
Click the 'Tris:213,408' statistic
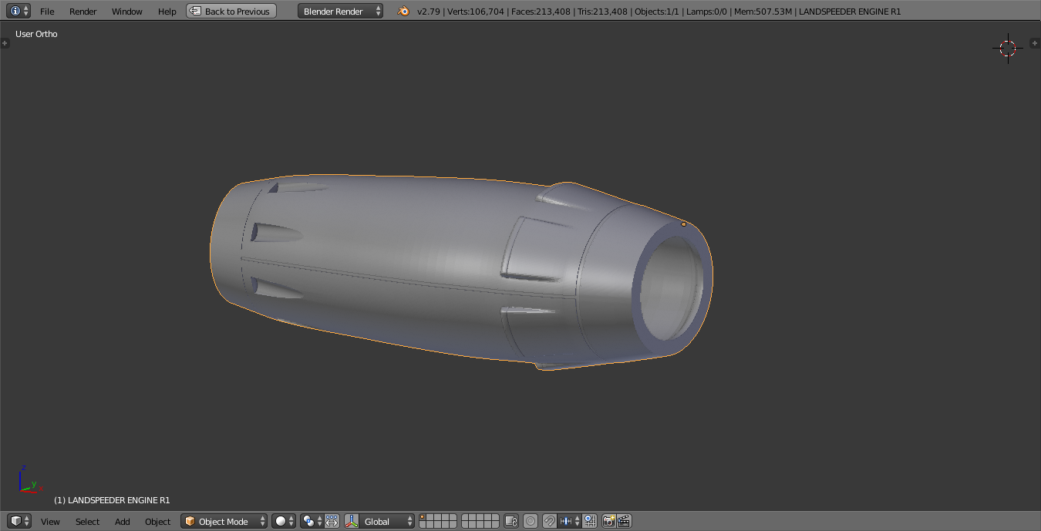point(601,12)
